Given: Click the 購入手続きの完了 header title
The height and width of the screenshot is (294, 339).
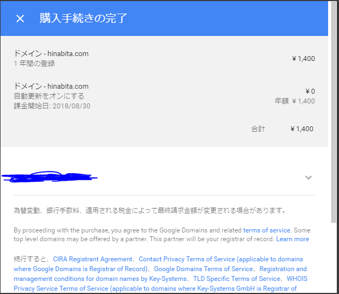Looking at the screenshot, I should (83, 18).
